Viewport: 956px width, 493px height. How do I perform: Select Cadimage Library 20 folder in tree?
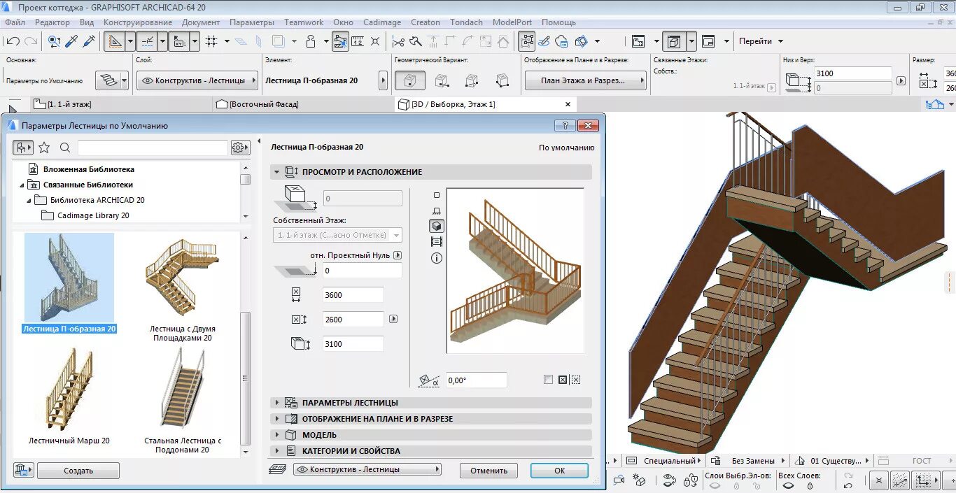pos(93,215)
